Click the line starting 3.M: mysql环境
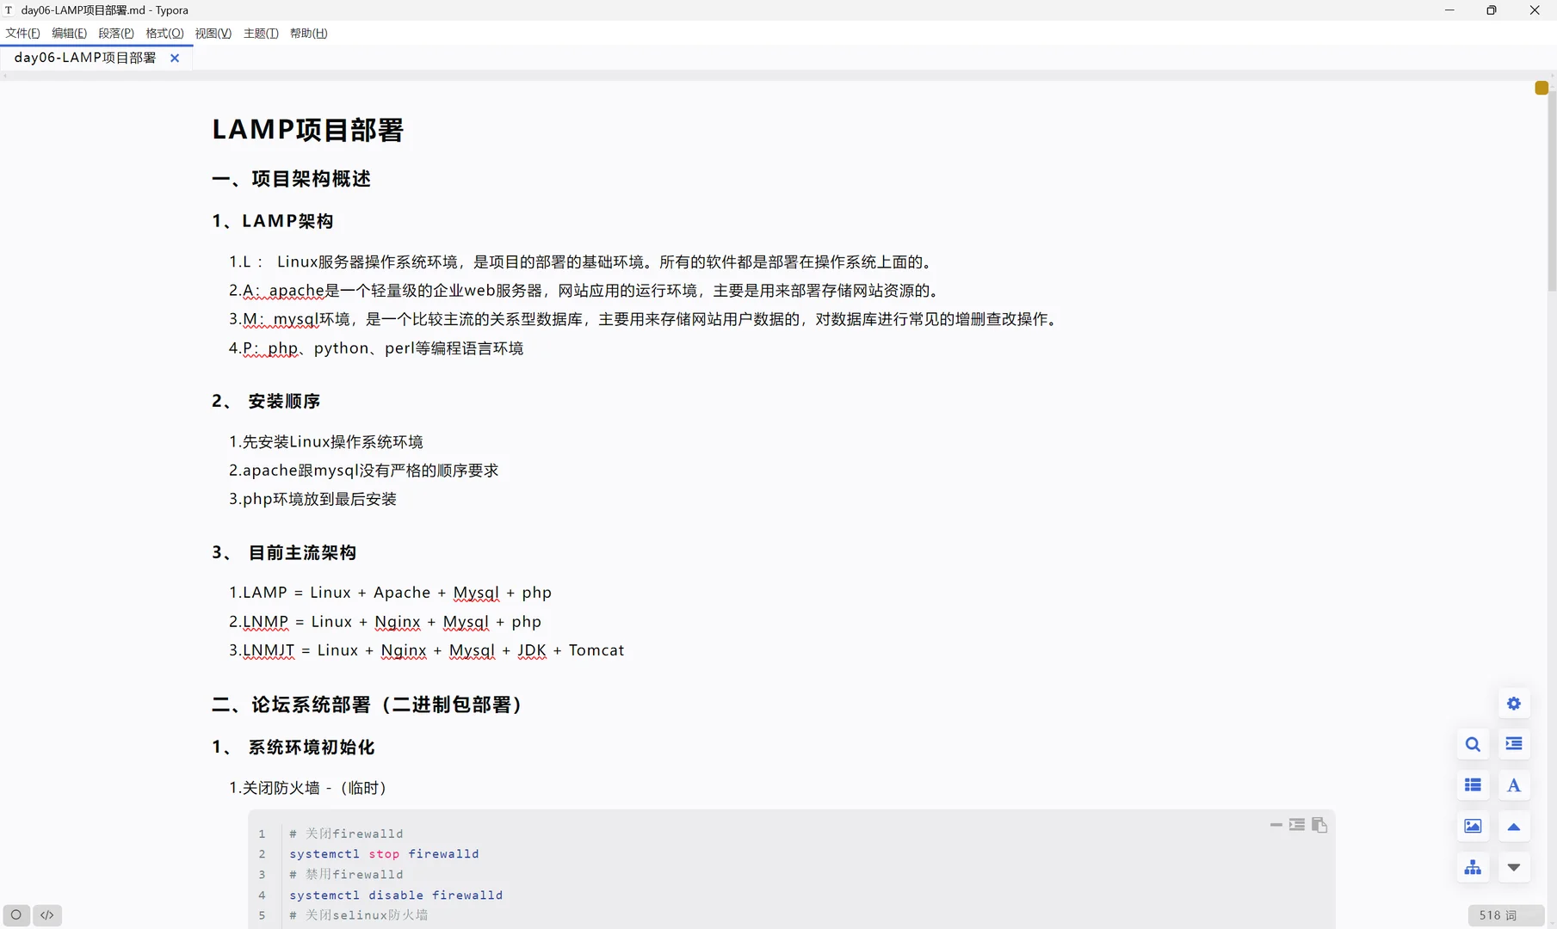Screen dimensions: 1557x929 645,319
